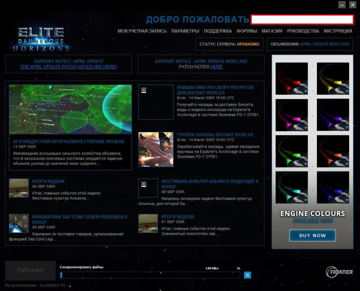Select the teal engine colour thumbnail
360x291 pixels.
tap(292, 187)
